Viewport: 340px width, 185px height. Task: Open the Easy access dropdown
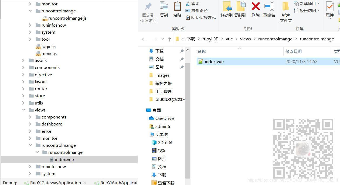click(x=307, y=11)
